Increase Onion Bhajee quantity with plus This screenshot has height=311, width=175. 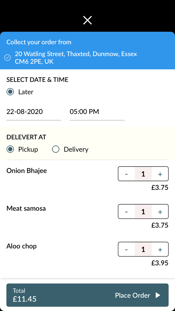tap(160, 174)
